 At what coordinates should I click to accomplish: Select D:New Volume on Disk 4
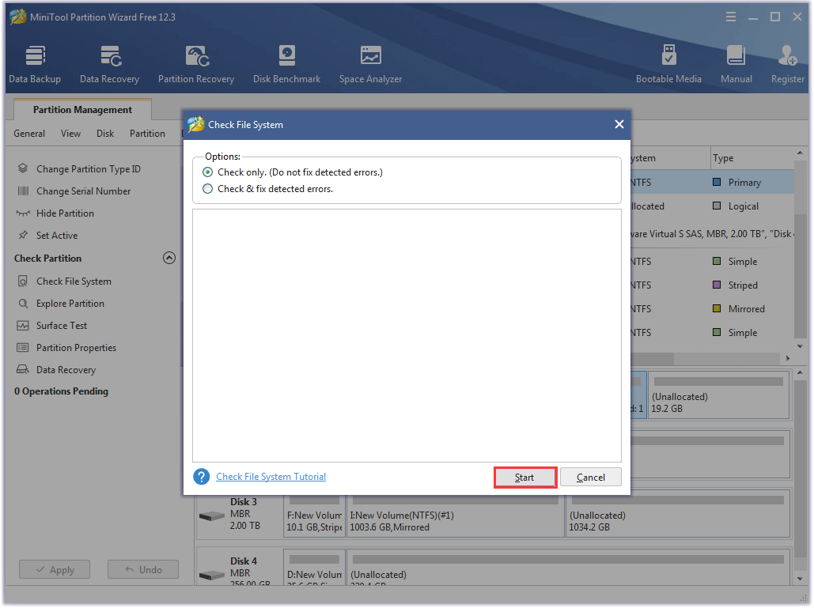(314, 568)
